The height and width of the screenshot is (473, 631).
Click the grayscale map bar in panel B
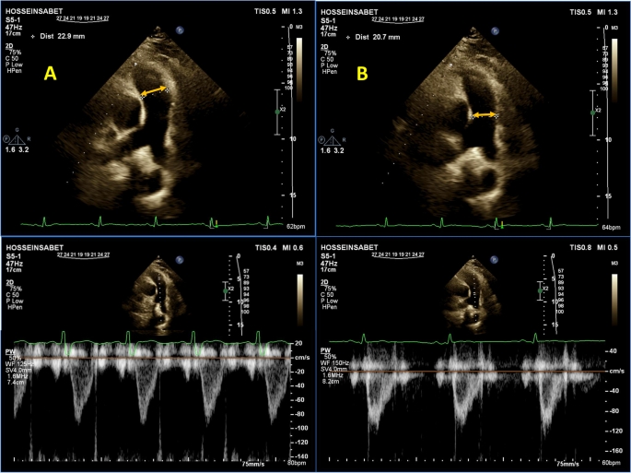click(x=614, y=70)
